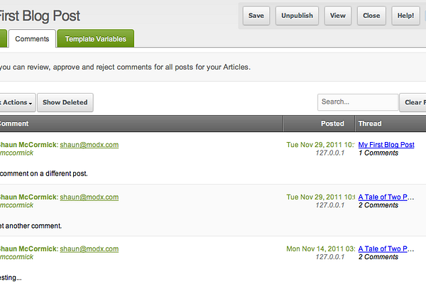Toggle Show Deleted comments
Screen dimensions: 426x284
tap(65, 102)
